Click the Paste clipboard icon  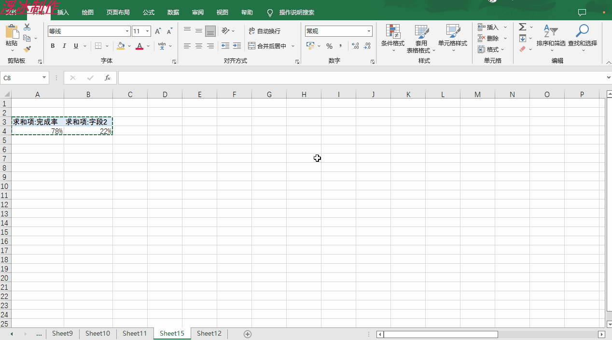(12, 32)
